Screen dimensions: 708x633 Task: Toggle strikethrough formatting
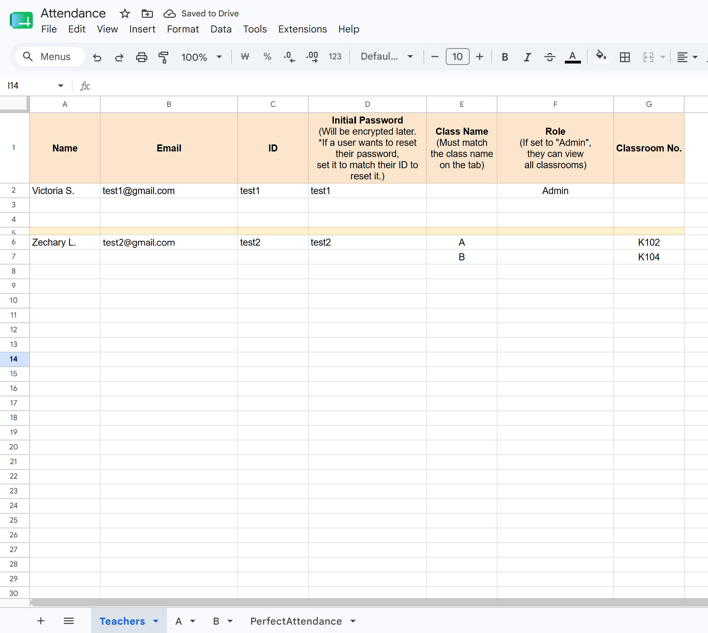tap(550, 57)
